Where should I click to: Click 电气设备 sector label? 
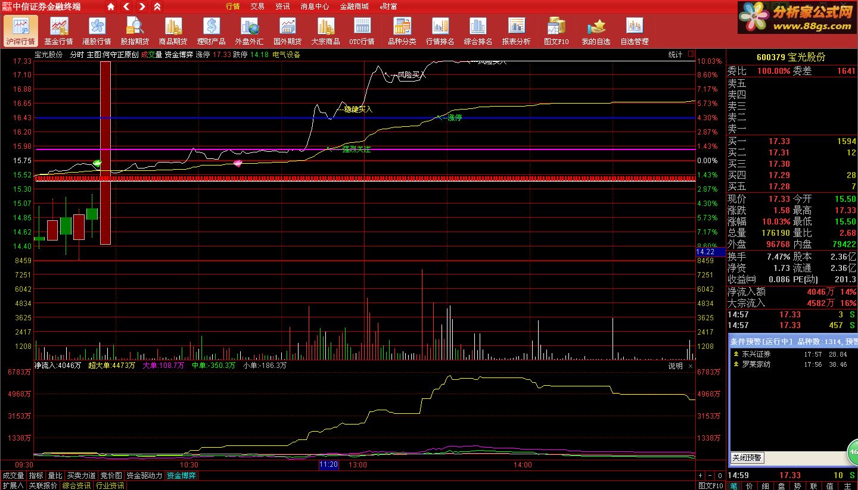coord(286,54)
